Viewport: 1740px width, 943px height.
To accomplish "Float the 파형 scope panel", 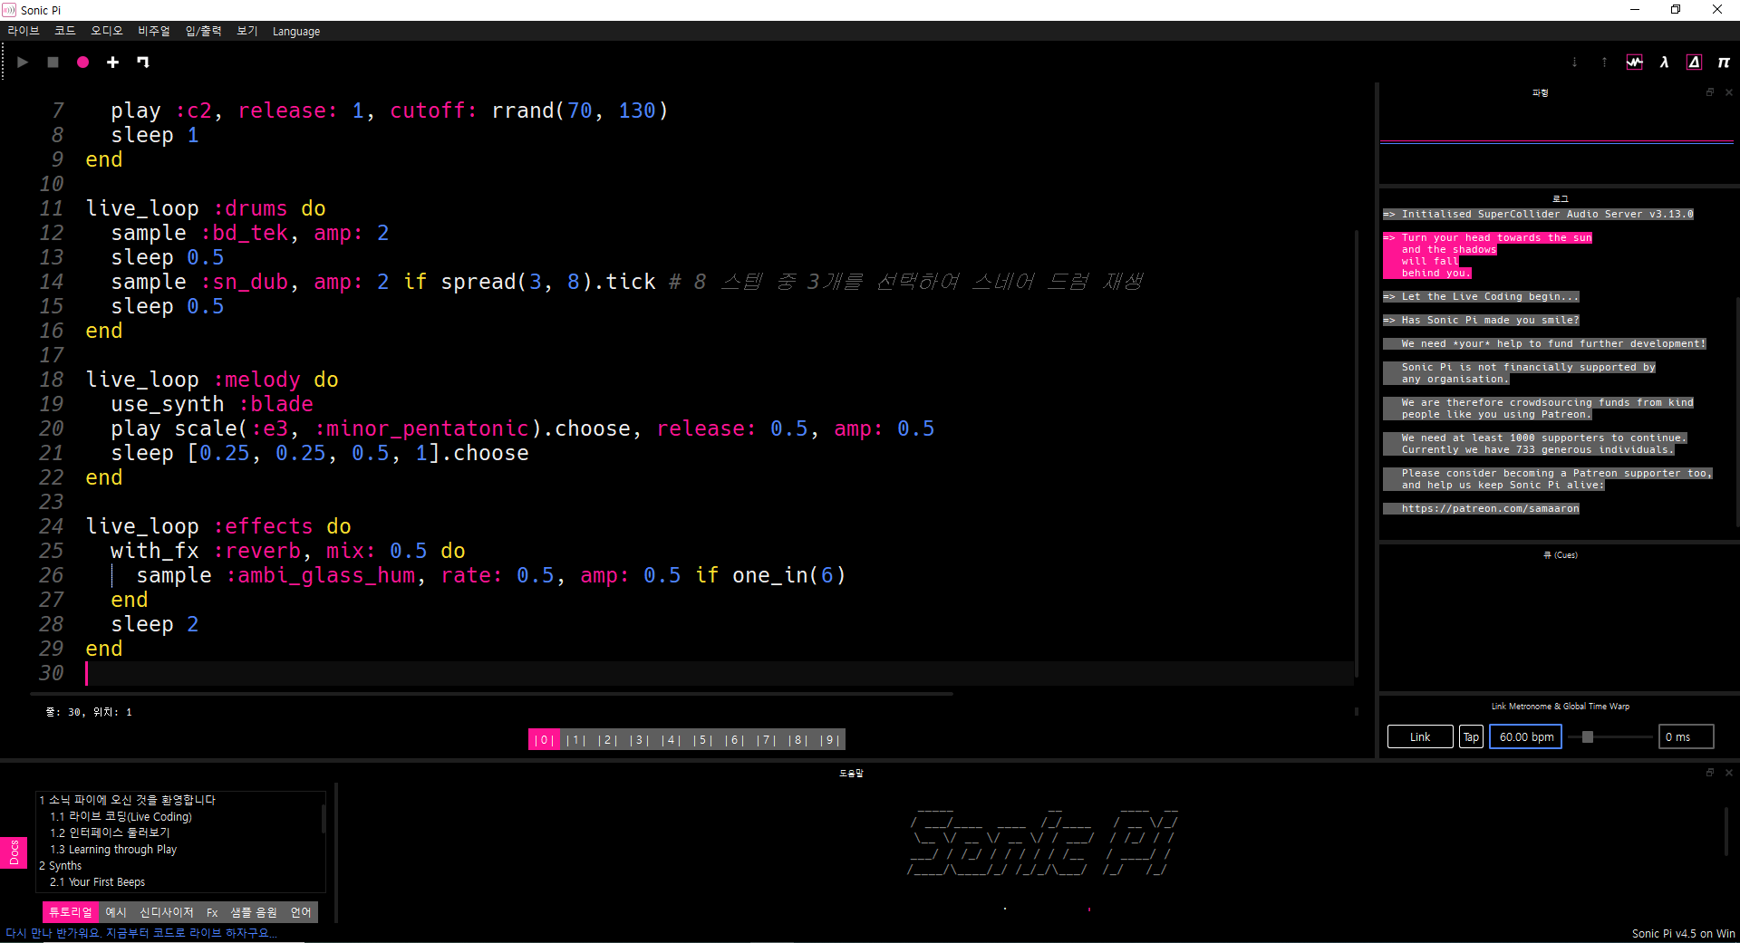I will pos(1710,92).
